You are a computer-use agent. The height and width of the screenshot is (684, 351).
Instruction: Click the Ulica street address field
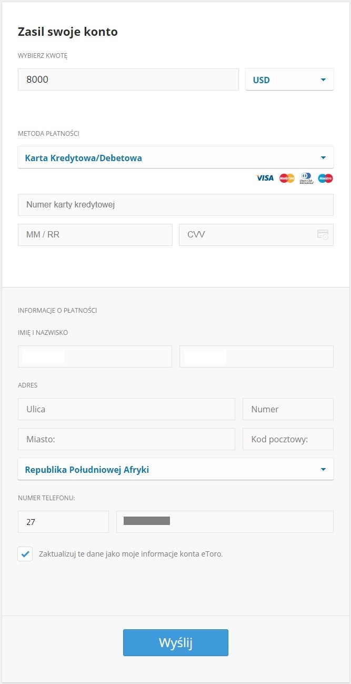point(126,409)
